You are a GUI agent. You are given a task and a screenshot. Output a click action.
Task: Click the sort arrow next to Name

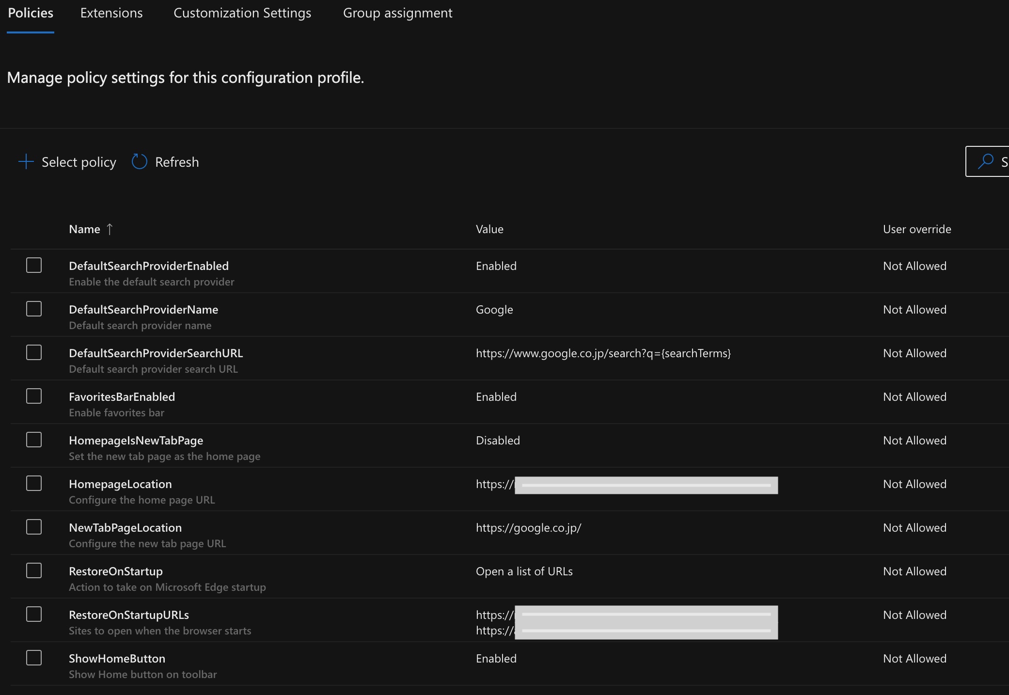tap(110, 229)
